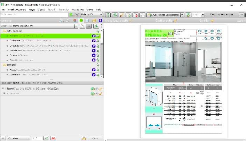The image size is (246, 141).
Task: Click the green icon right of the search field
Action: tap(72, 15)
